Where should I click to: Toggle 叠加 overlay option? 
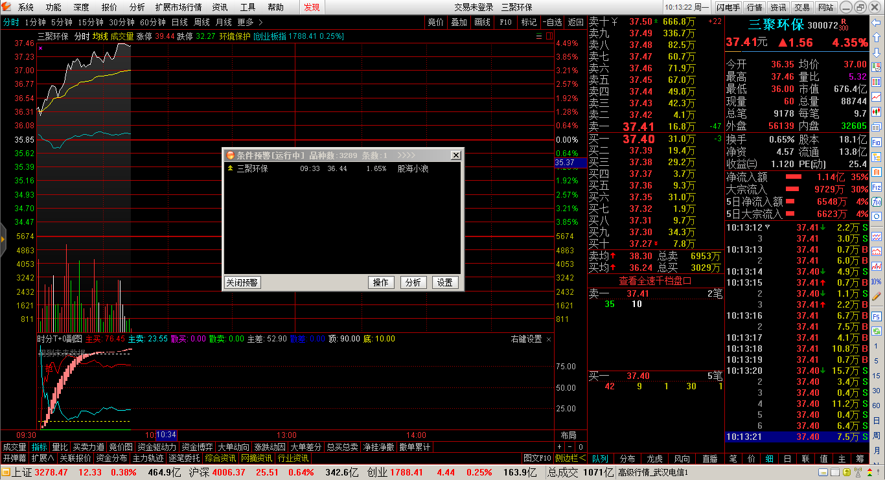459,22
